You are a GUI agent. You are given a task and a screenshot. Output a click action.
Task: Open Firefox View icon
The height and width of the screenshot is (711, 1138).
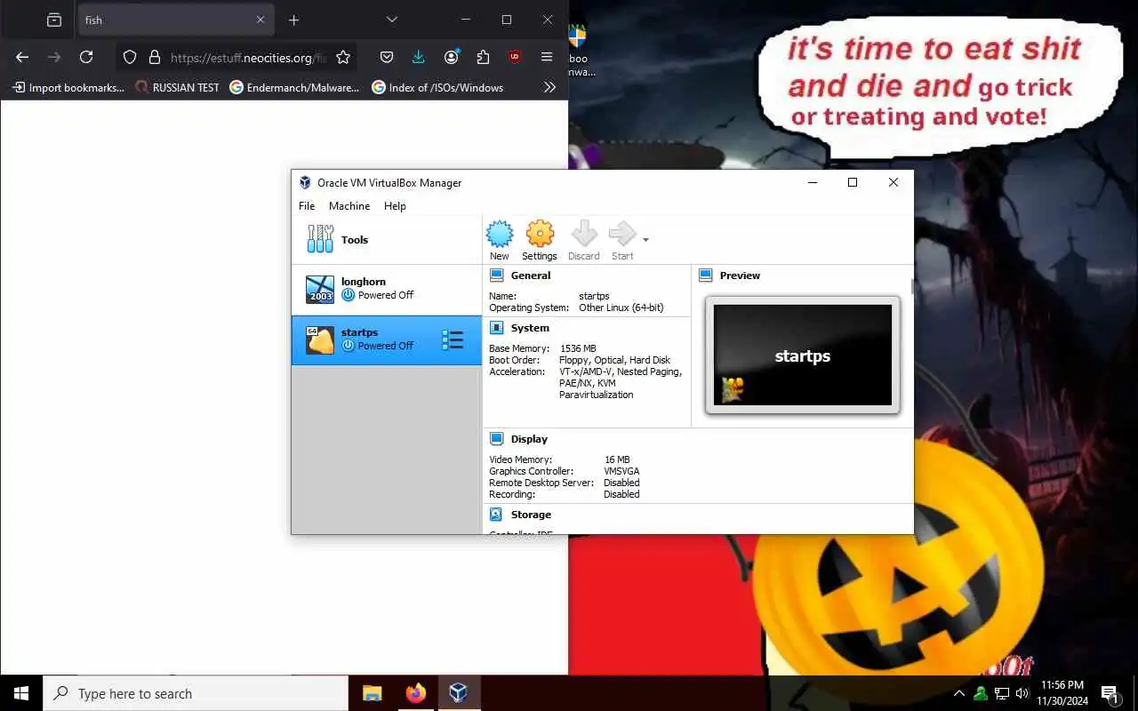point(54,20)
